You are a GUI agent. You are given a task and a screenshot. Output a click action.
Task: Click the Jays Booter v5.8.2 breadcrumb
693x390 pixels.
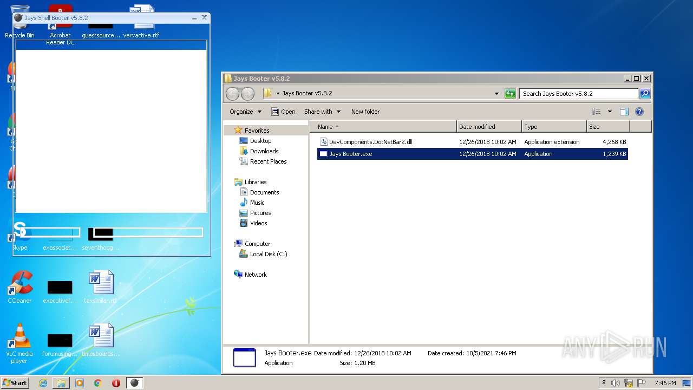[x=307, y=93]
